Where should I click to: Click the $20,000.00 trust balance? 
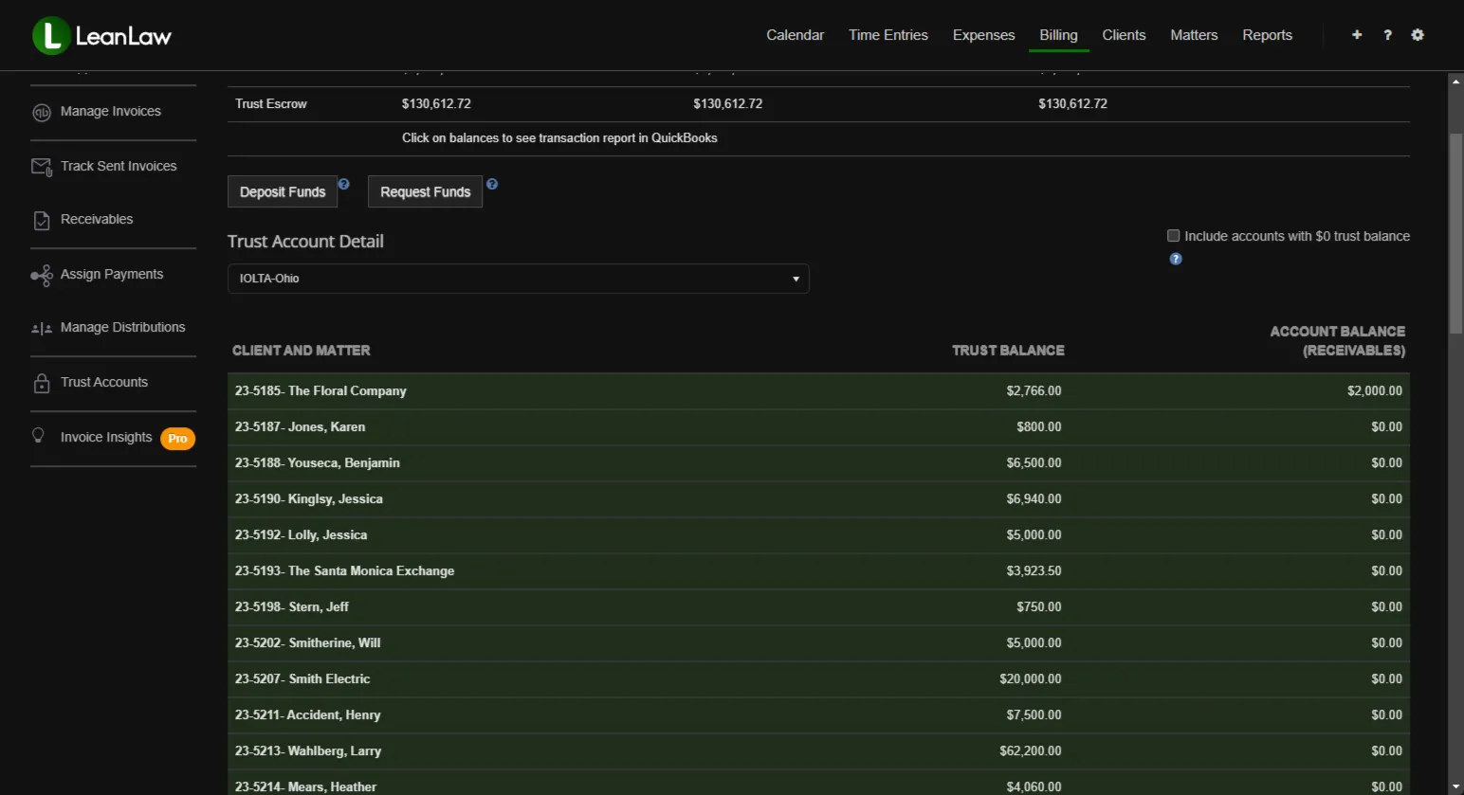pos(1030,679)
